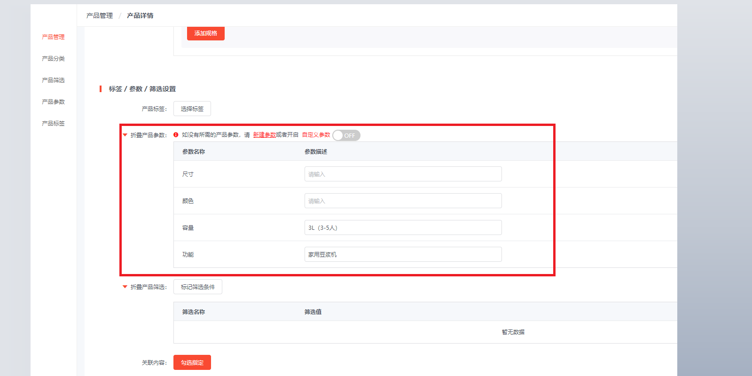The width and height of the screenshot is (752, 376).
Task: Click the 尺寸 parameter name cell
Action: click(188, 174)
